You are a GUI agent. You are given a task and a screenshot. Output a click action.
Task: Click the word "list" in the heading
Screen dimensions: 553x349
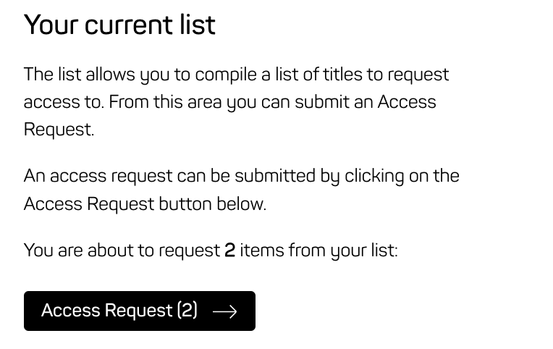(x=198, y=25)
